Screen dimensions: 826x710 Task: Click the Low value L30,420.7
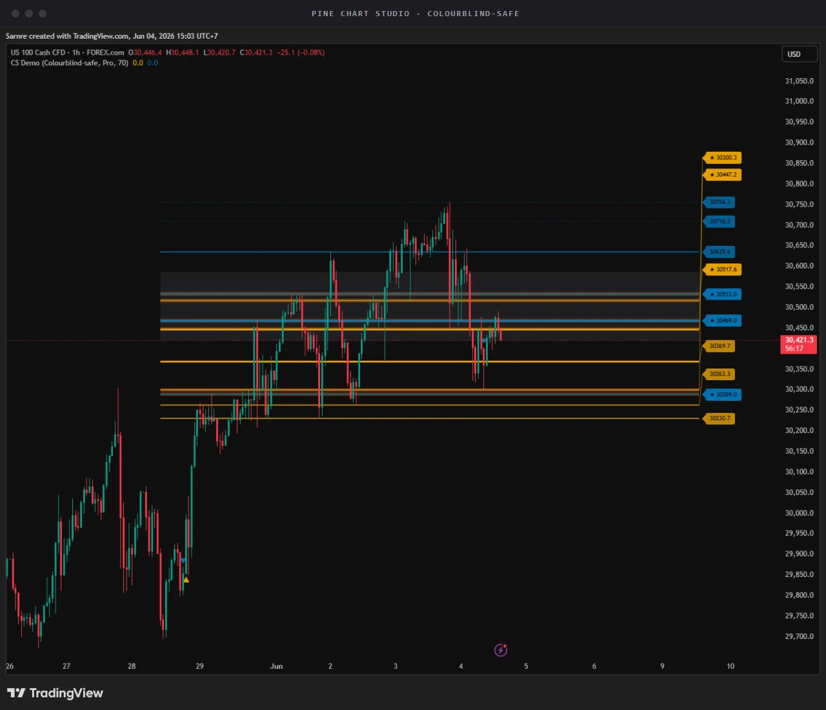[x=219, y=53]
